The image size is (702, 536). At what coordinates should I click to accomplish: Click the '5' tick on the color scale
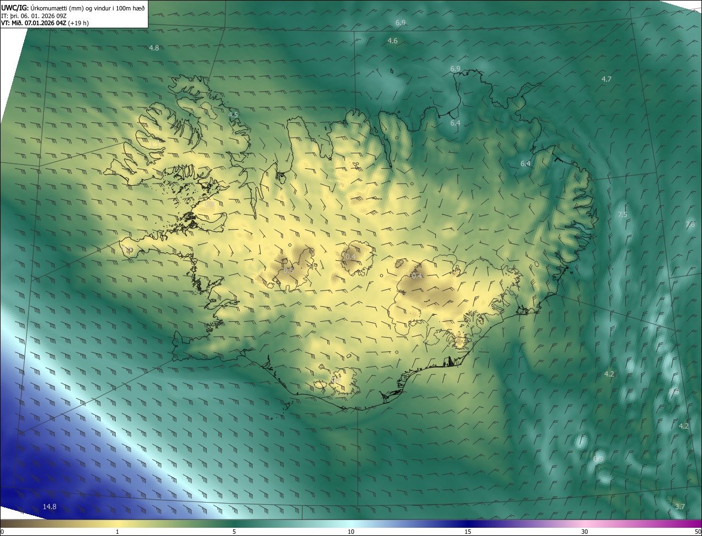(x=234, y=532)
